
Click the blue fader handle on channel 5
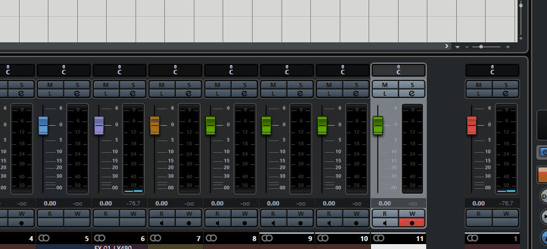pyautogui.click(x=43, y=125)
